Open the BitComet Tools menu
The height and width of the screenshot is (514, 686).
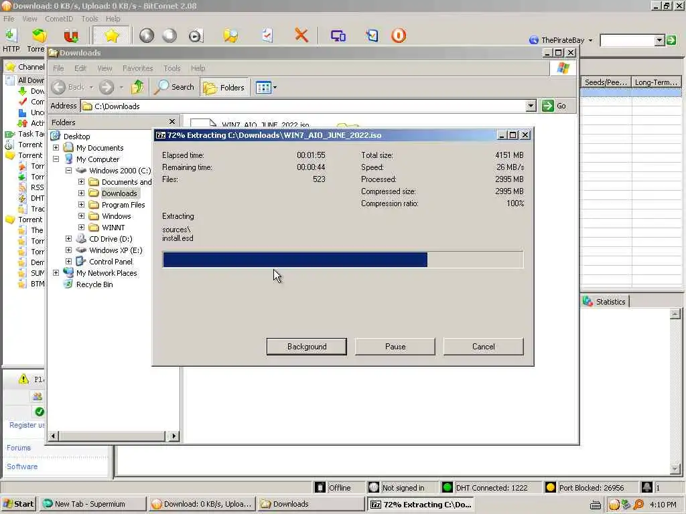click(90, 19)
